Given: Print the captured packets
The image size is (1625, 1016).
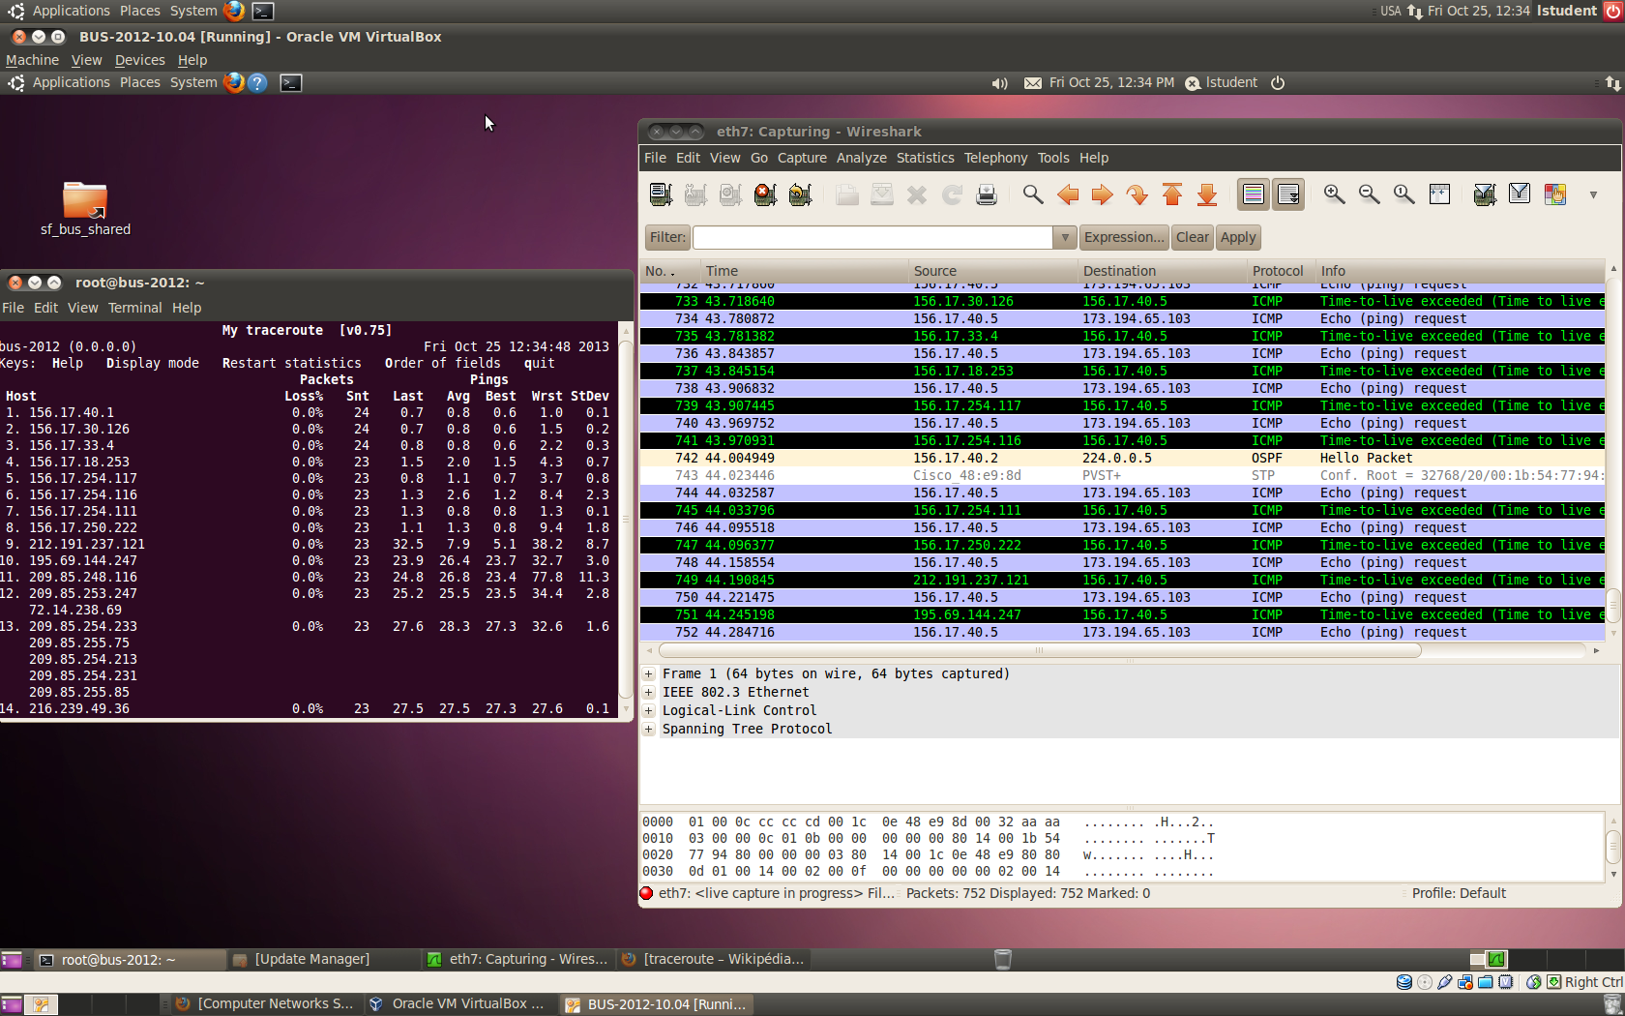Looking at the screenshot, I should [x=987, y=194].
